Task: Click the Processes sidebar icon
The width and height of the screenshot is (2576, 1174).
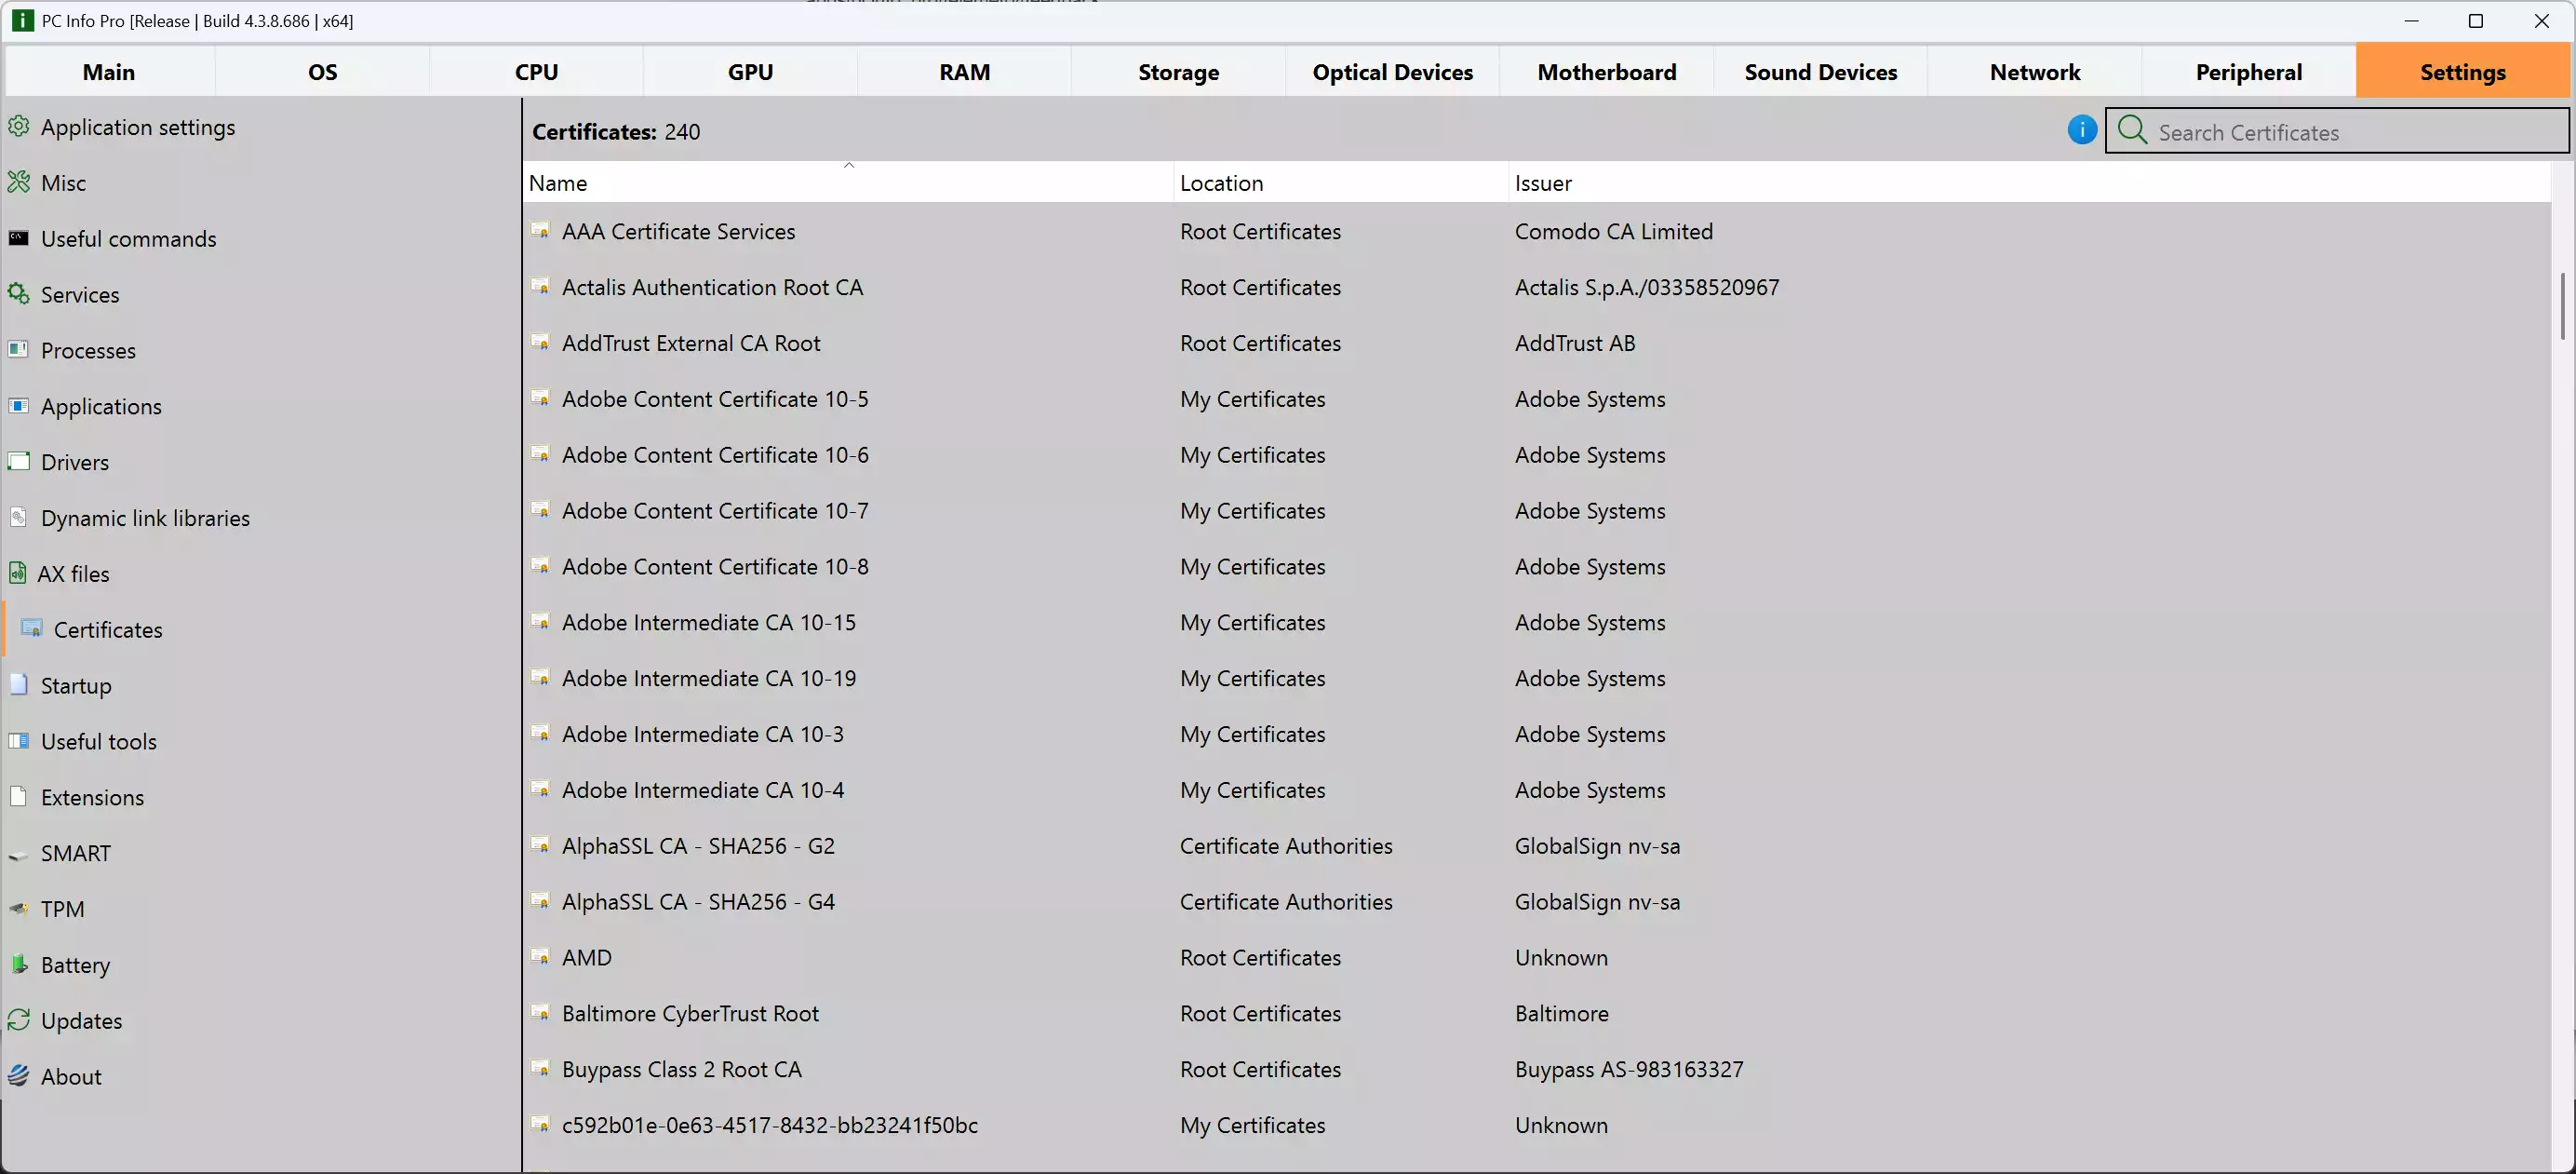Action: (18, 350)
